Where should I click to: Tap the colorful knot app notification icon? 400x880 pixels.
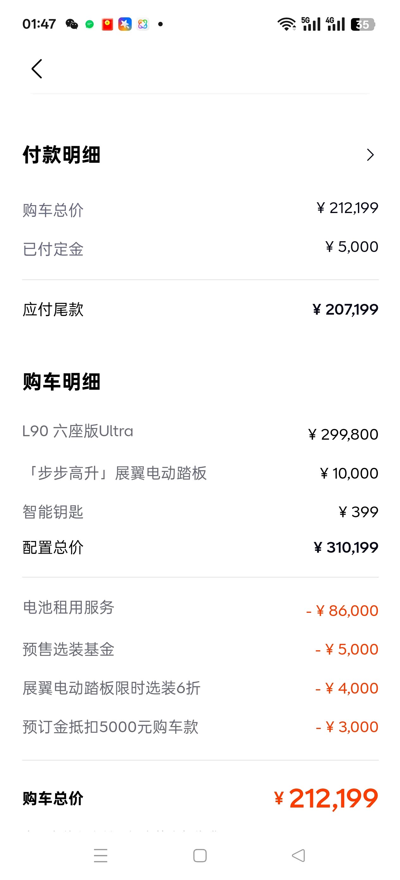(x=143, y=24)
